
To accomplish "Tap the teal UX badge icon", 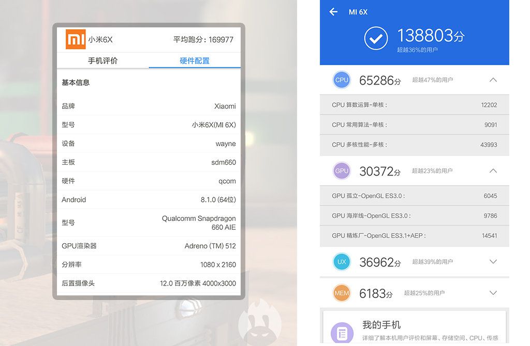I will 342,262.
